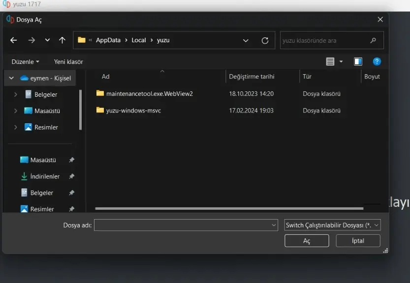The height and width of the screenshot is (283, 410).
Task: Click pin icon next to pinned Belgeler
Action: [72, 193]
